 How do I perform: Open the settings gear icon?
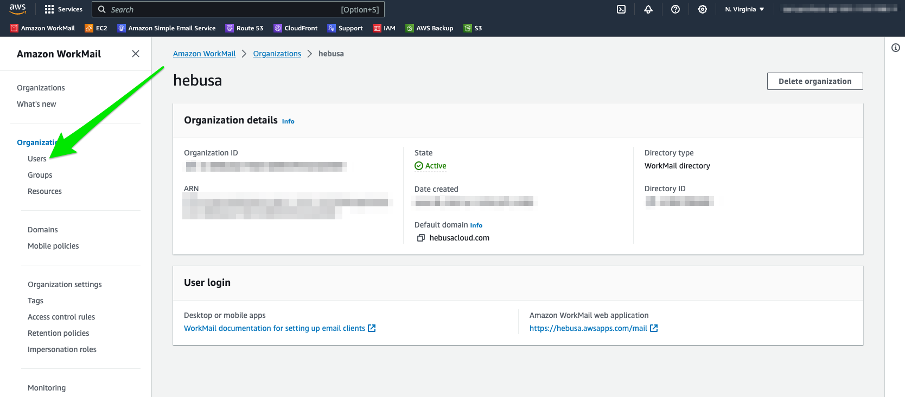point(703,9)
